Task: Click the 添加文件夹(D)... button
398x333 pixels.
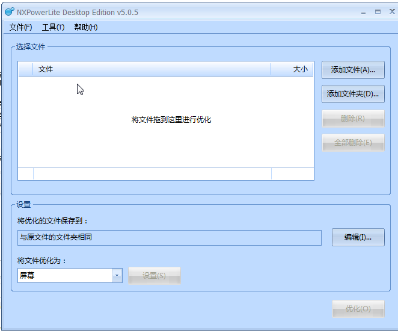Action: pos(353,94)
